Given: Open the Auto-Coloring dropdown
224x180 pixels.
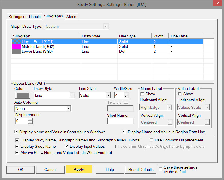Looking at the screenshot, I should coord(68,109).
